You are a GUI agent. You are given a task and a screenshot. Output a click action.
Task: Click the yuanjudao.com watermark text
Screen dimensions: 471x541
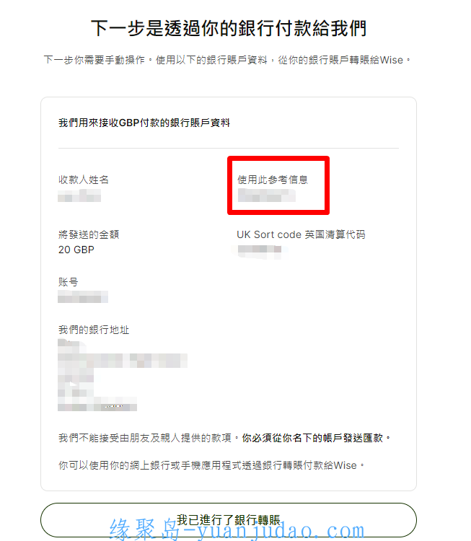pyautogui.click(x=237, y=529)
